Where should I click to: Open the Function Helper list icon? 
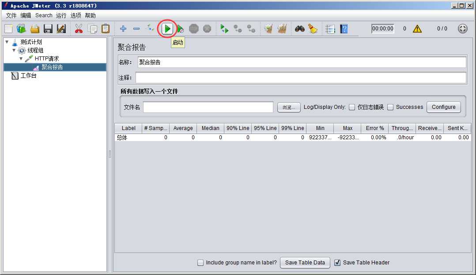coord(330,29)
